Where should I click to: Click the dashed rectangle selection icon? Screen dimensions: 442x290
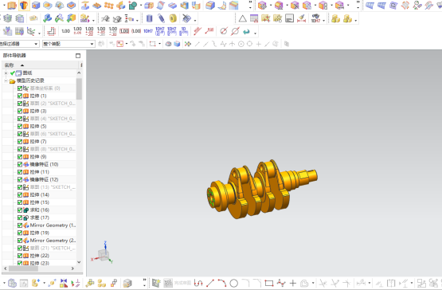152,44
